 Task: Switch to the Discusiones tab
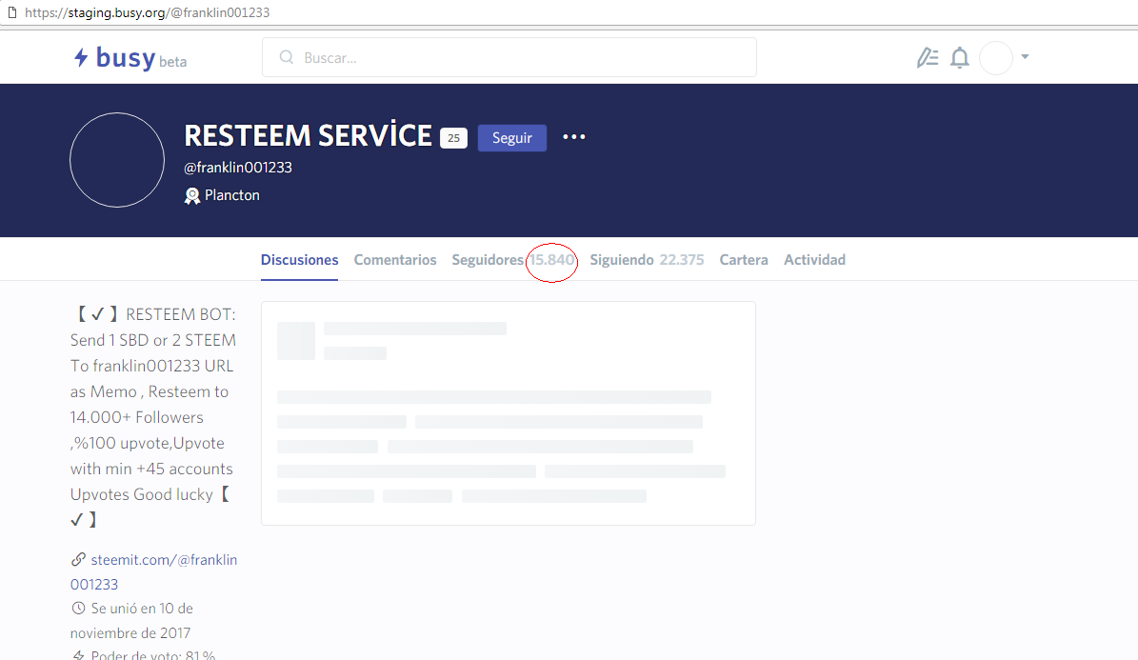coord(300,259)
